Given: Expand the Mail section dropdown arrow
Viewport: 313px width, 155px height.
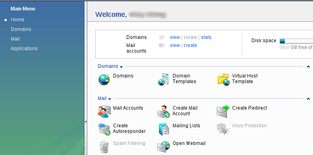Looking at the screenshot, I should click(x=109, y=99).
